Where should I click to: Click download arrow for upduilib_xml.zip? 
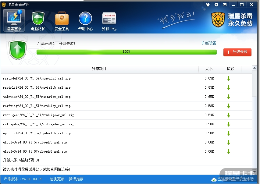tap(229, 133)
